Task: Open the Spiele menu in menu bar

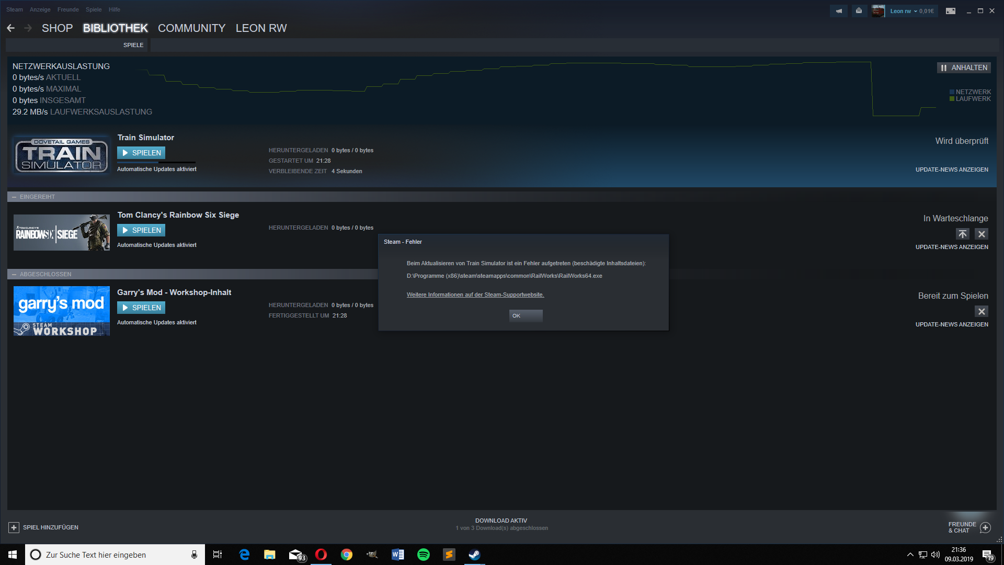Action: tap(94, 9)
